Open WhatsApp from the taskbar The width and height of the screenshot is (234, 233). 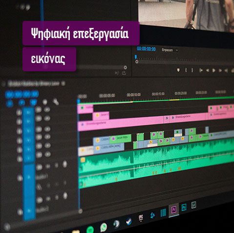click(104, 227)
